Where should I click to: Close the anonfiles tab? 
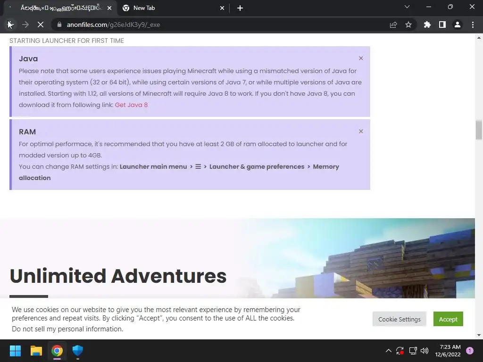point(109,8)
